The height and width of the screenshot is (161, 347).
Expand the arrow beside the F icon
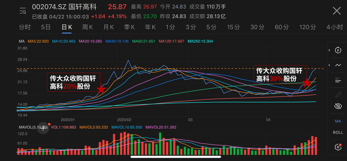tap(329, 50)
